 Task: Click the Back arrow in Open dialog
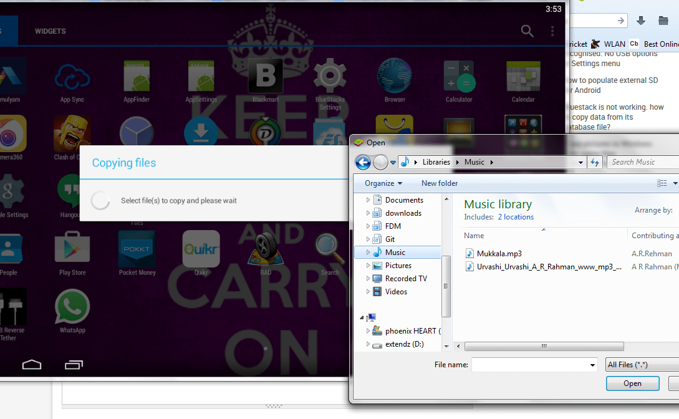(363, 162)
